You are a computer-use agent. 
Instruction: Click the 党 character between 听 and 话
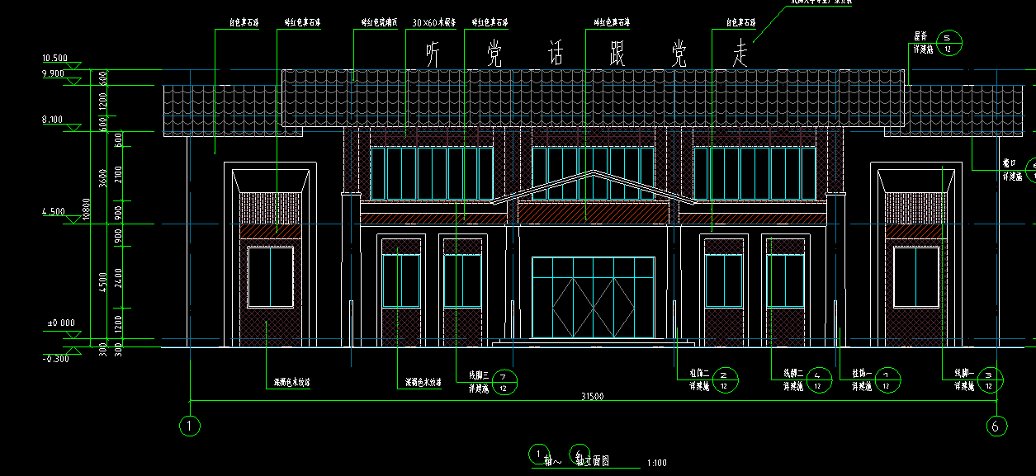pos(496,54)
